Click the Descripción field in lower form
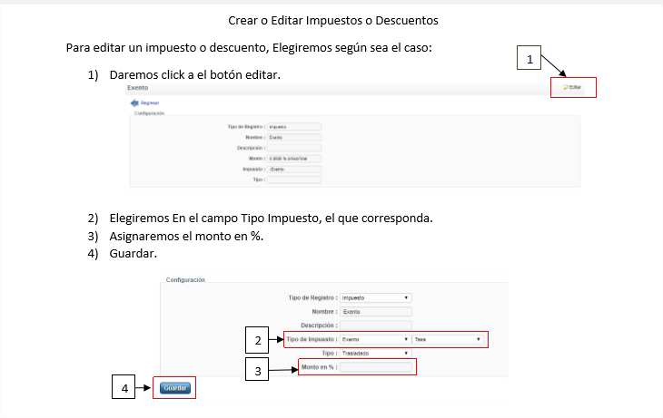 pyautogui.click(x=376, y=325)
